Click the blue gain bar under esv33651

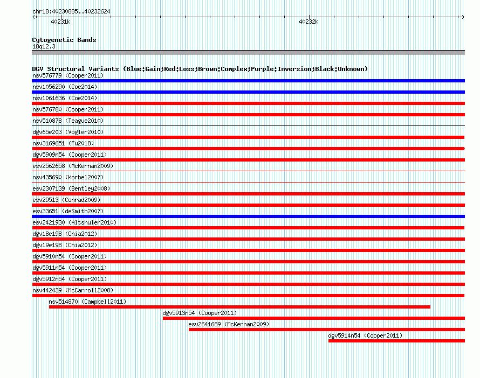tap(248, 216)
